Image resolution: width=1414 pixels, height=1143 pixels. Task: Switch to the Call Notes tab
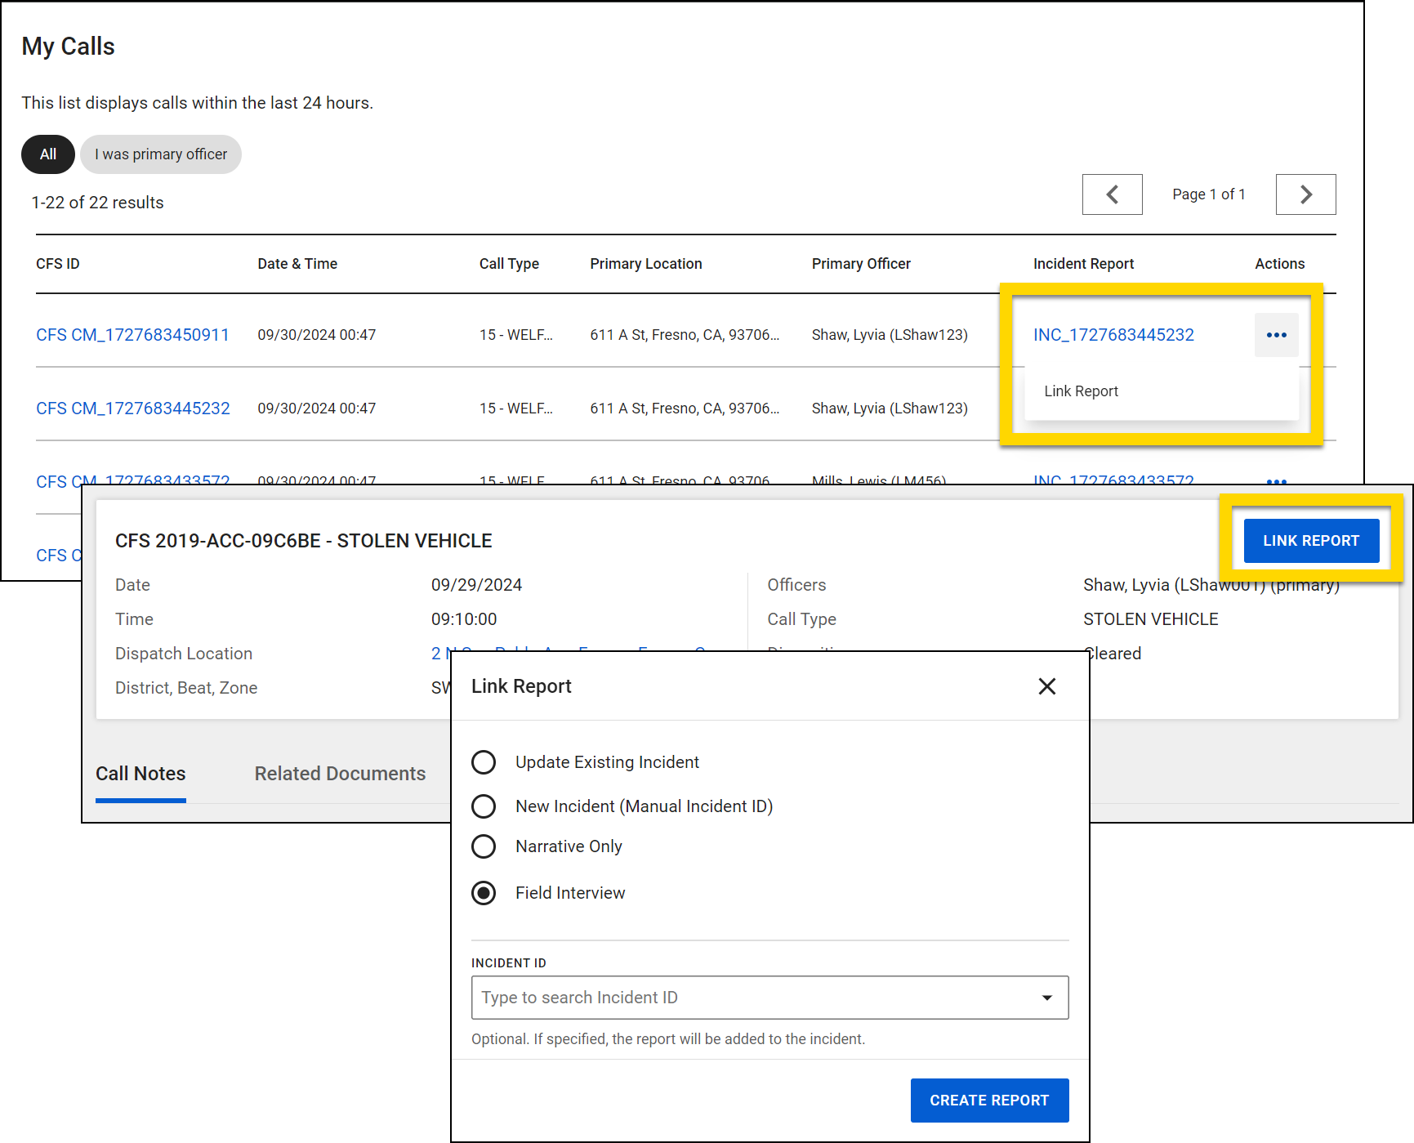[141, 774]
